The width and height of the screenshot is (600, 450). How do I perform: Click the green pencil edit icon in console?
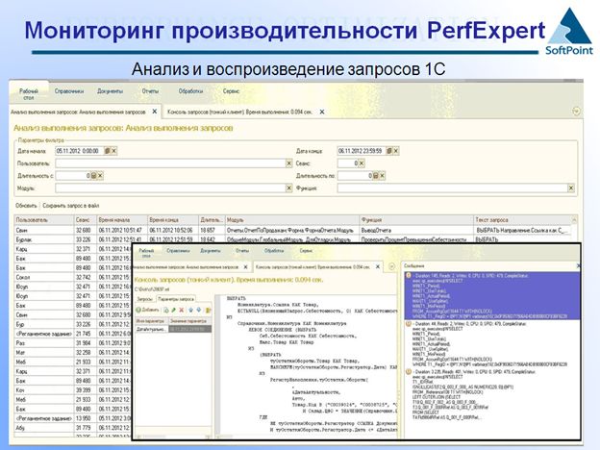pos(174,310)
